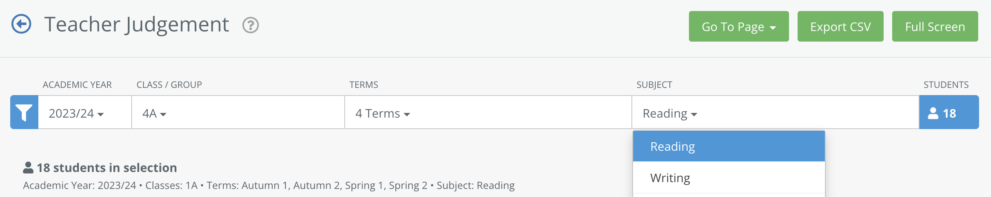Click the Full Screen button
The width and height of the screenshot is (991, 197).
pos(935,26)
